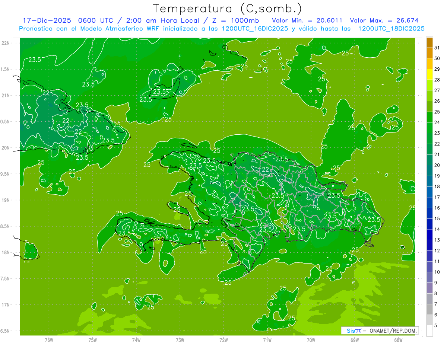Click "Valor Min. = 20.6011" text
This screenshot has width=447, height=345.
[307, 20]
